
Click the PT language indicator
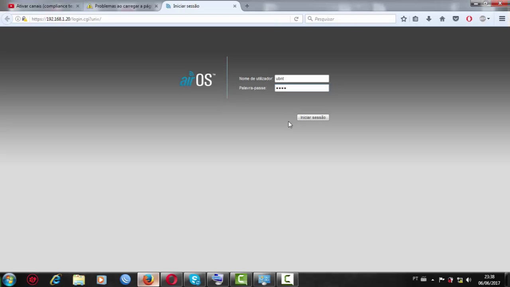point(415,279)
